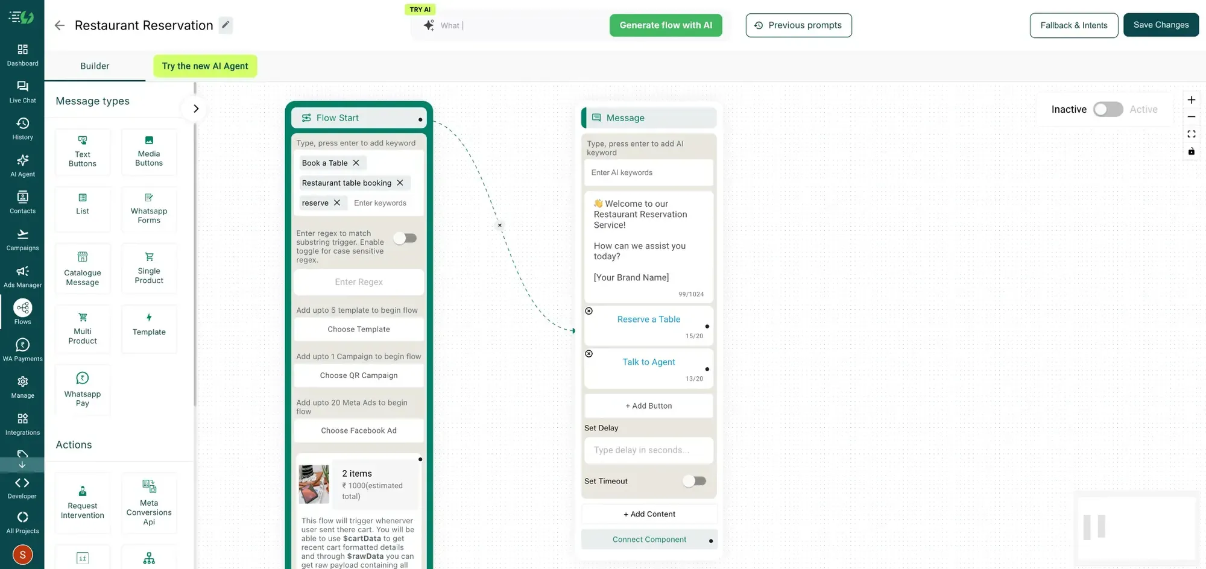Select Text Buttons message type
Screen dimensions: 1206x569
click(83, 152)
